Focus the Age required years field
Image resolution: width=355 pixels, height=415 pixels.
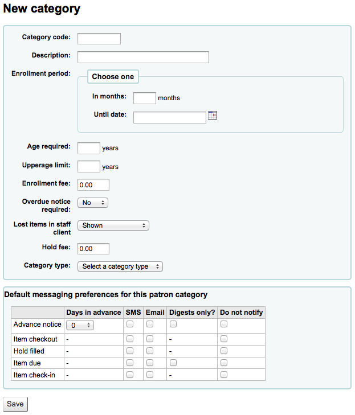pos(89,148)
